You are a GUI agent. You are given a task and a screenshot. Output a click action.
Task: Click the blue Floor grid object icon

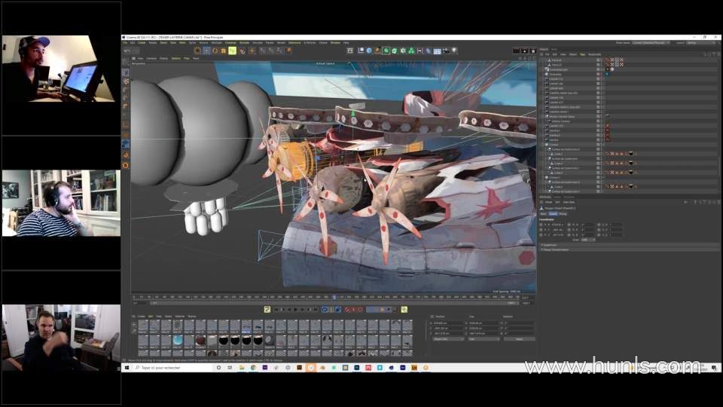tap(437, 50)
